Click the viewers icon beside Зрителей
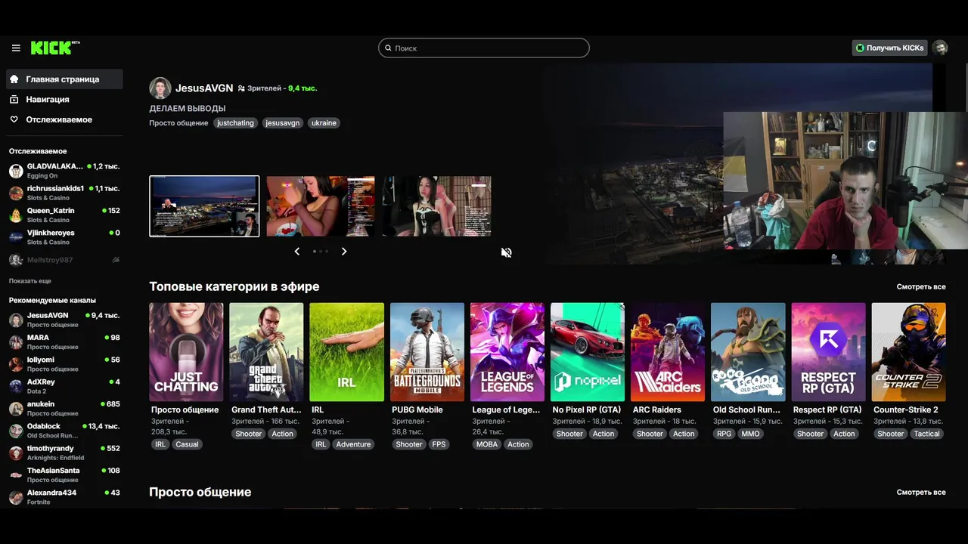Screen dimensions: 968x544 pos(241,88)
